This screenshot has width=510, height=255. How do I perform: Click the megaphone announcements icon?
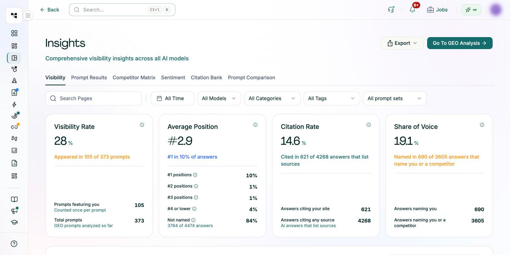pos(14,211)
